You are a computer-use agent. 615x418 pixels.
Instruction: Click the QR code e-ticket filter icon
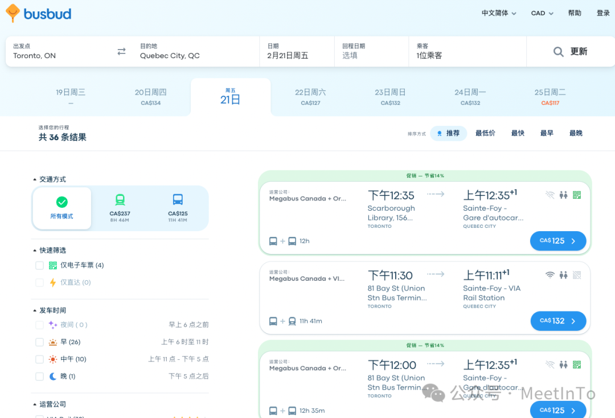tap(52, 265)
